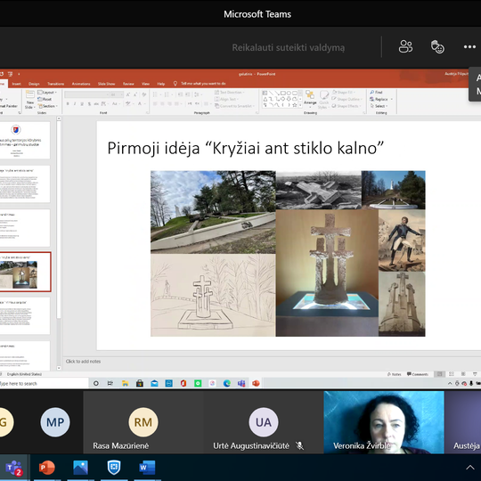Click to add notes field
This screenshot has height=481, width=481.
point(83,362)
